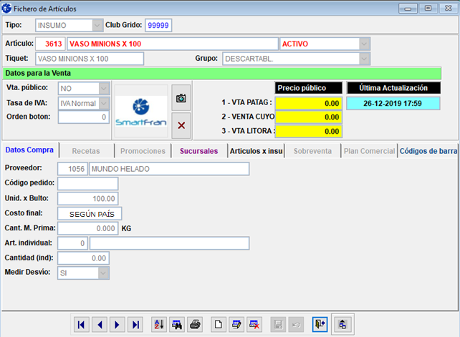Click the A-Z sort icon
The width and height of the screenshot is (460, 337).
pyautogui.click(x=159, y=325)
